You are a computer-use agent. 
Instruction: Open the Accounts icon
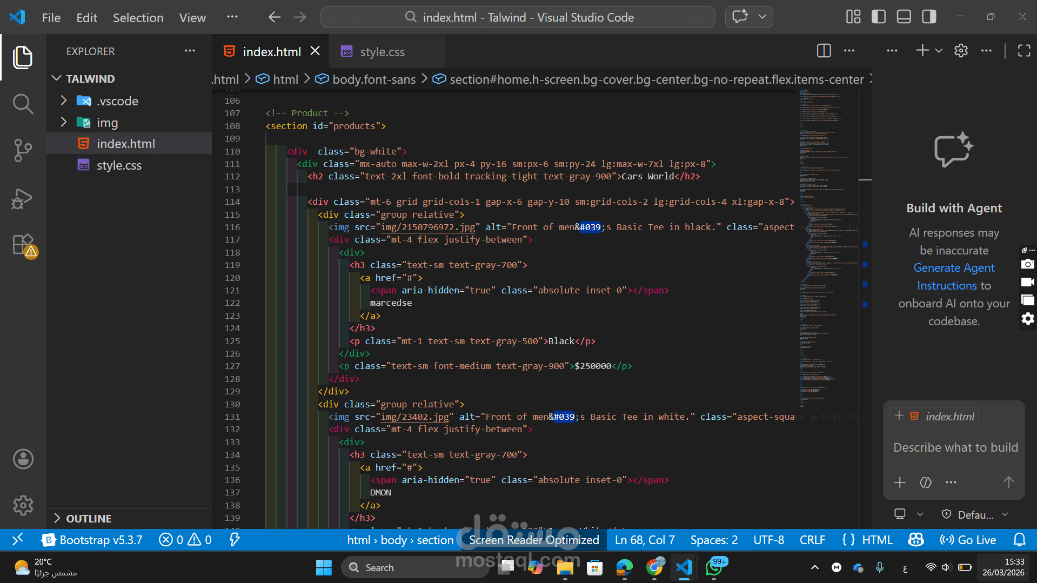click(x=23, y=459)
